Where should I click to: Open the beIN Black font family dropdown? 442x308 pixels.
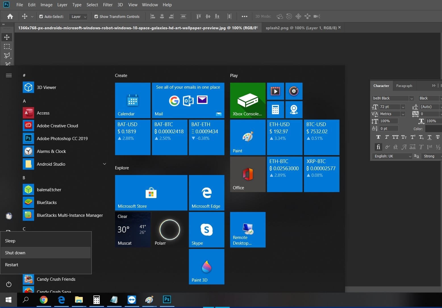pos(411,98)
